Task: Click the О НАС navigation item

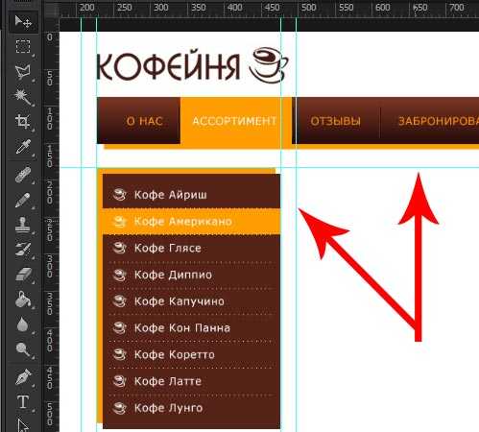Action: pyautogui.click(x=145, y=121)
